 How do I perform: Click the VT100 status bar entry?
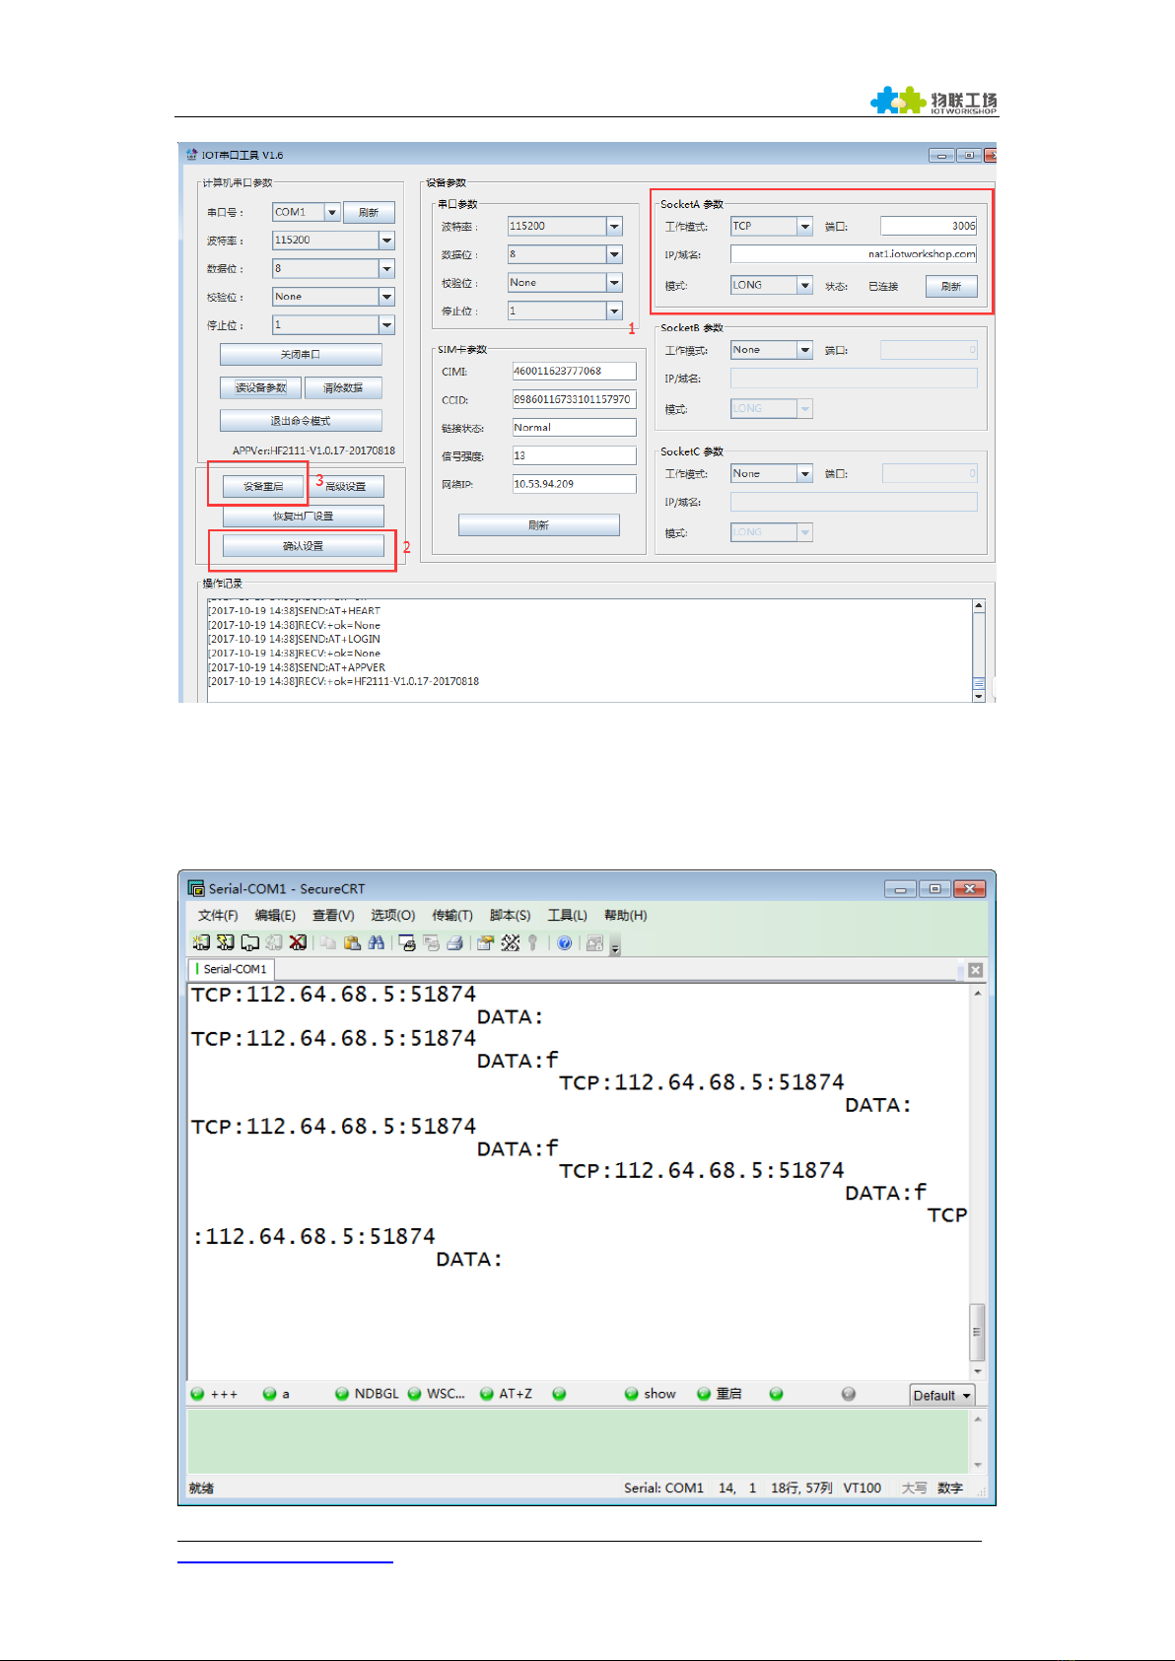(x=863, y=1488)
